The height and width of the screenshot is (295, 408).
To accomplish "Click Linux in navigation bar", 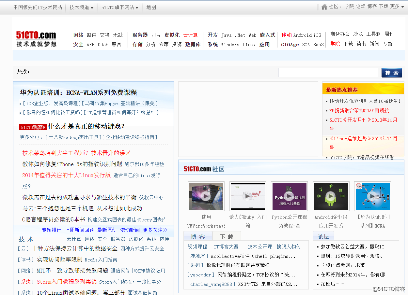I will pyautogui.click(x=249, y=45).
